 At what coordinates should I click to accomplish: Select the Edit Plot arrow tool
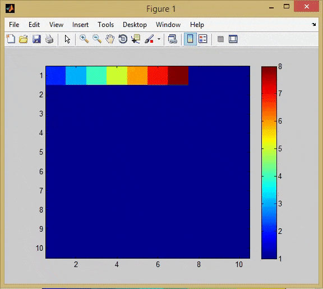[x=67, y=39]
